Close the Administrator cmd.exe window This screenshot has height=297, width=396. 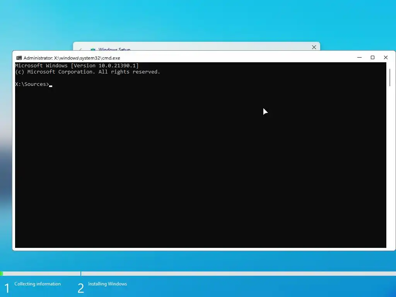[386, 58]
